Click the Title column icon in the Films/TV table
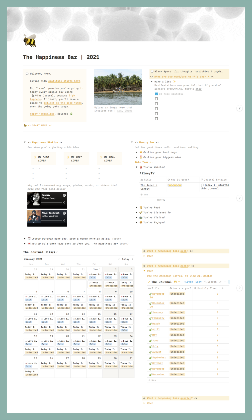The image size is (252, 420). click(142, 180)
